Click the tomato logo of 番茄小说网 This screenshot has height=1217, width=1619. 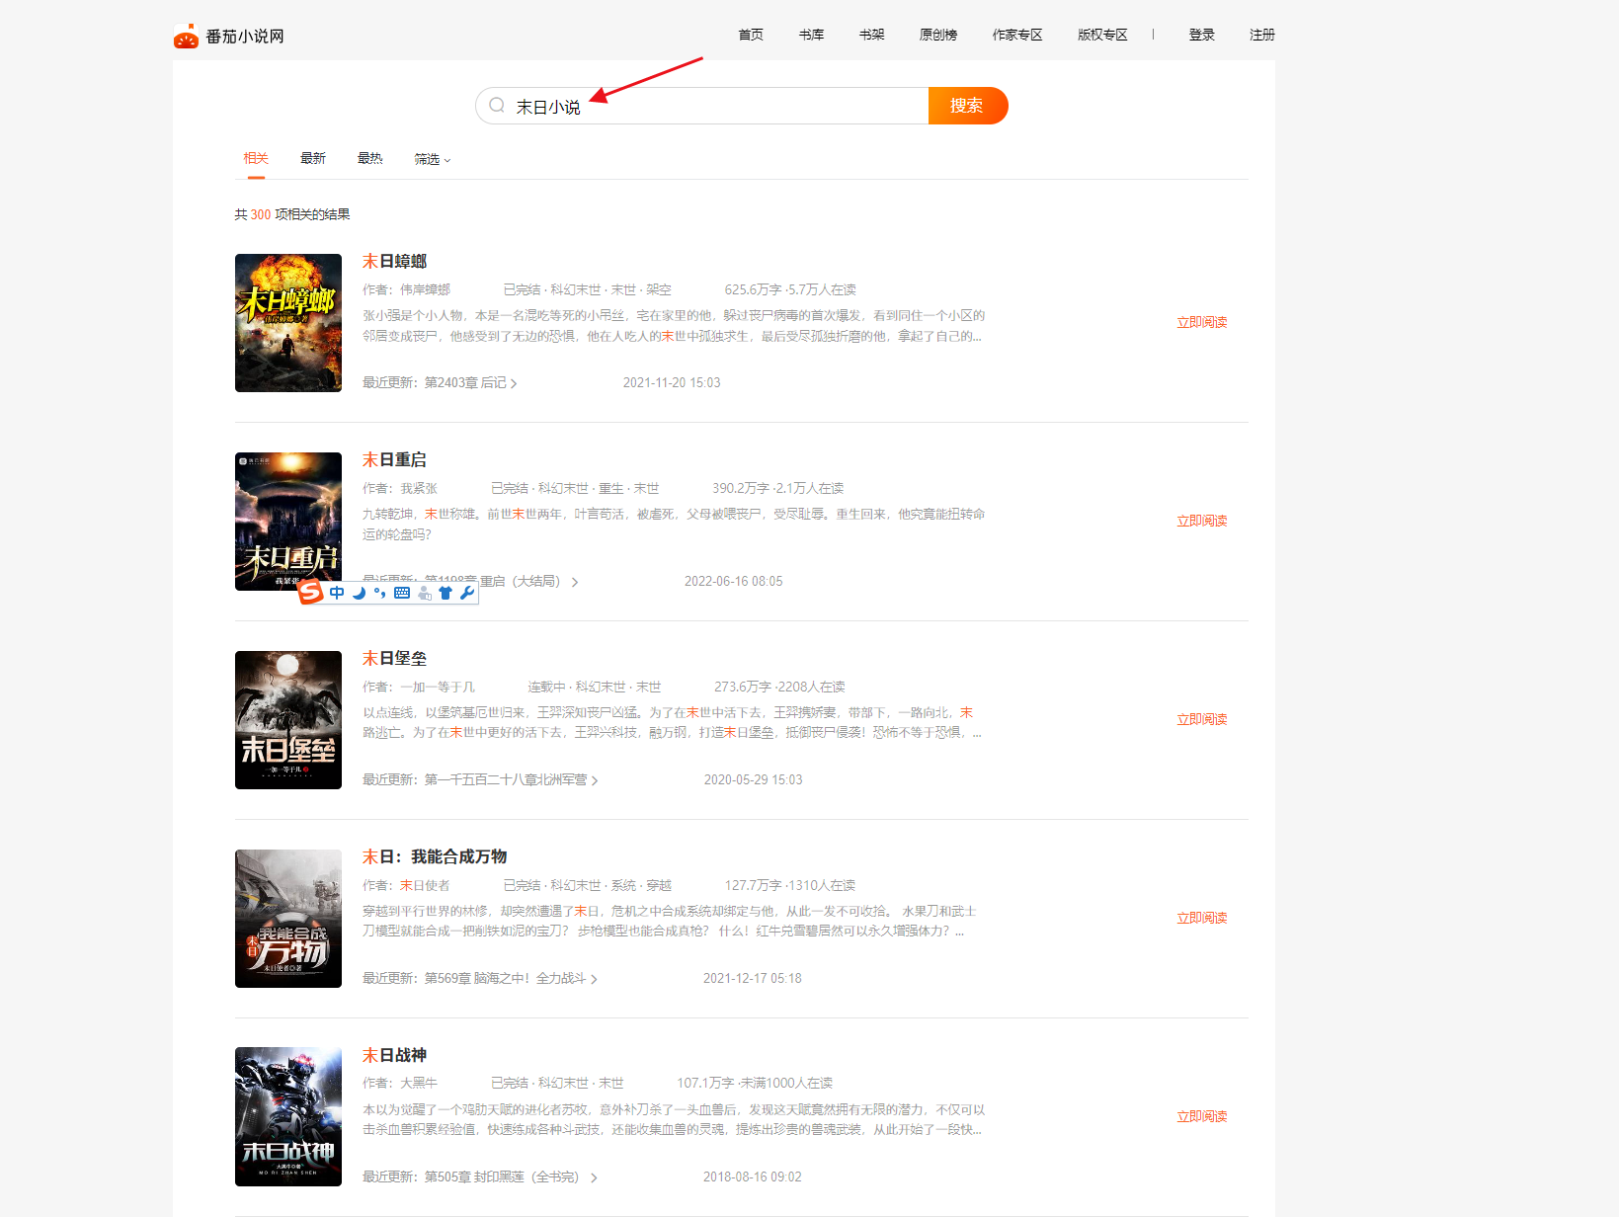pyautogui.click(x=186, y=37)
